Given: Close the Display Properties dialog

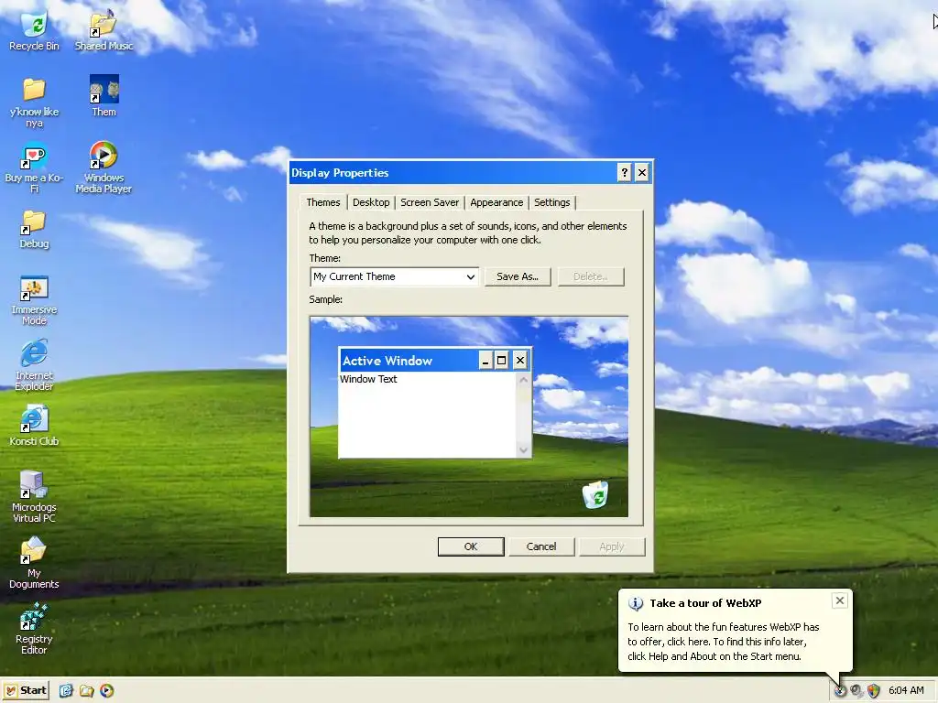Looking at the screenshot, I should point(642,173).
